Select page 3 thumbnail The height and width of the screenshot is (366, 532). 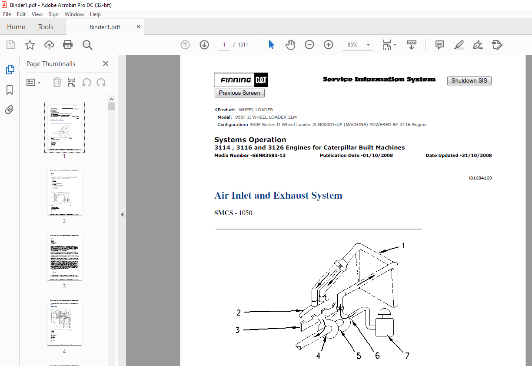click(64, 257)
